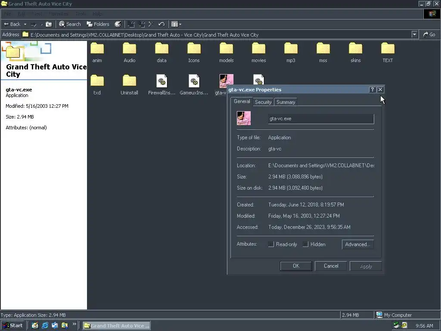This screenshot has height=331, width=441.
Task: Open the Tools menu
Action: [x=81, y=14]
